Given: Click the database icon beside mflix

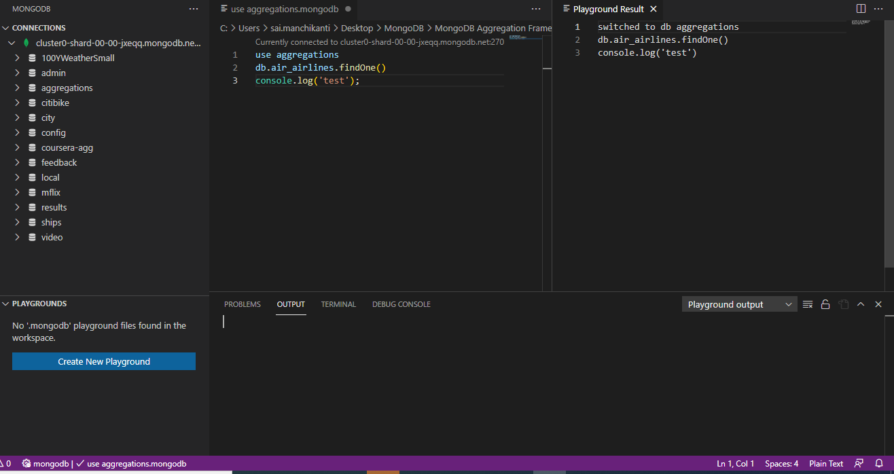Looking at the screenshot, I should (x=31, y=192).
